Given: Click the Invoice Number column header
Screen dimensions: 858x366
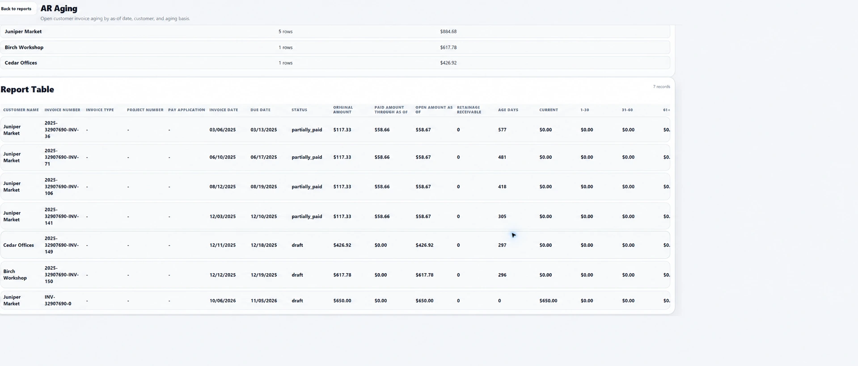Looking at the screenshot, I should 63,110.
